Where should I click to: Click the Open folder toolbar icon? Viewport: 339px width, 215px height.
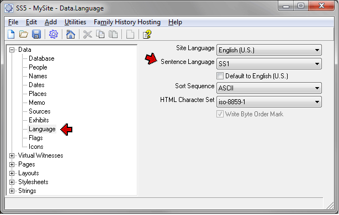pos(24,34)
